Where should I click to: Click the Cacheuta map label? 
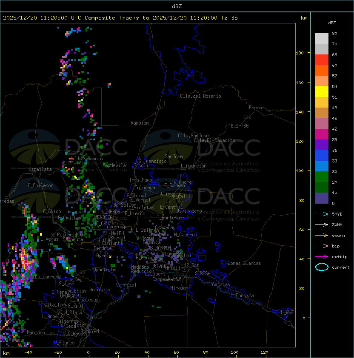tap(73, 239)
